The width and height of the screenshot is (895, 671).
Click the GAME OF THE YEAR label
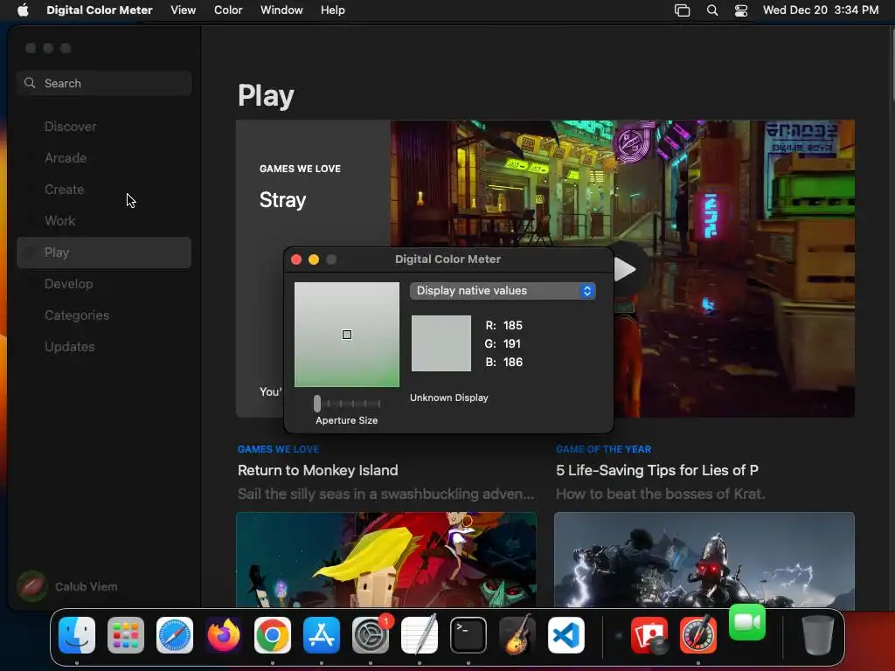pyautogui.click(x=603, y=449)
